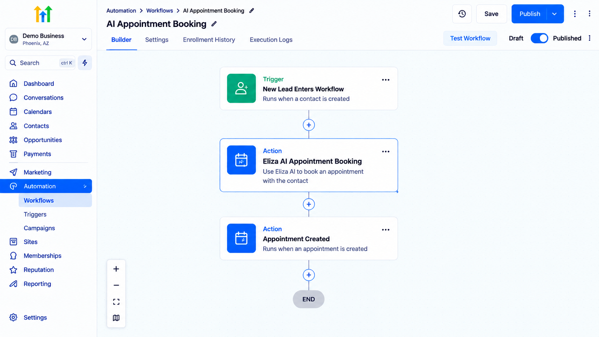
Task: Select Workflows submenu item
Action: pyautogui.click(x=55, y=201)
